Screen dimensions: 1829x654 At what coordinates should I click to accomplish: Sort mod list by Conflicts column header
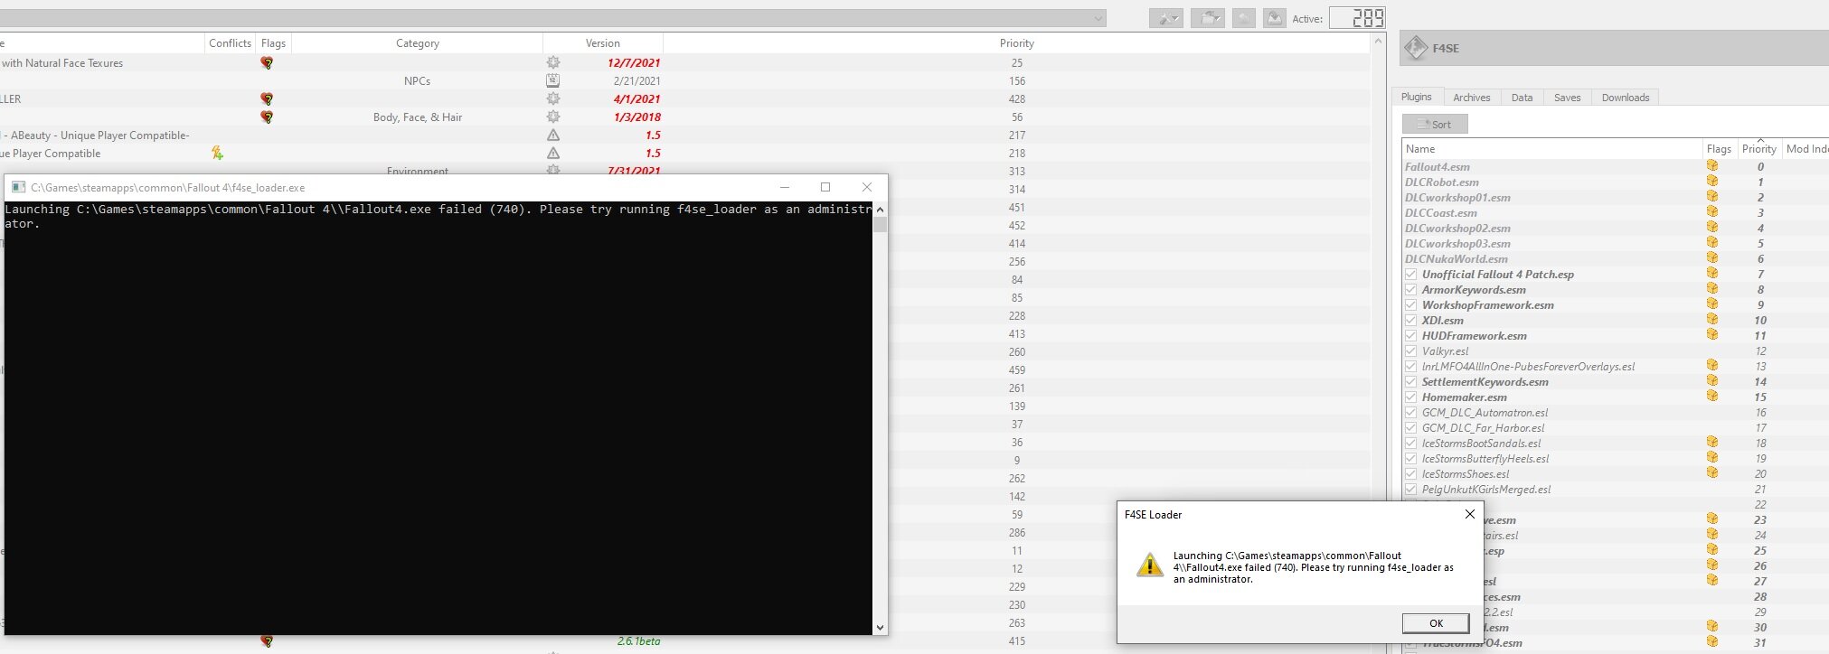pyautogui.click(x=230, y=43)
